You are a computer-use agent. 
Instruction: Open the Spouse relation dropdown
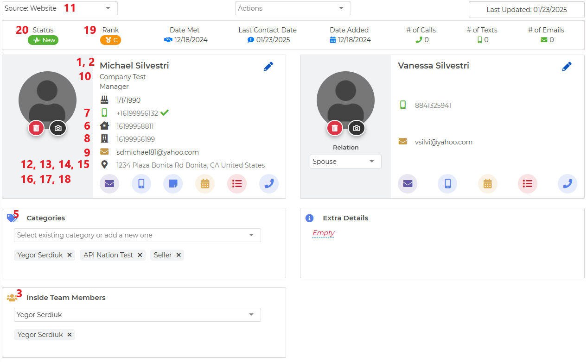click(x=345, y=162)
